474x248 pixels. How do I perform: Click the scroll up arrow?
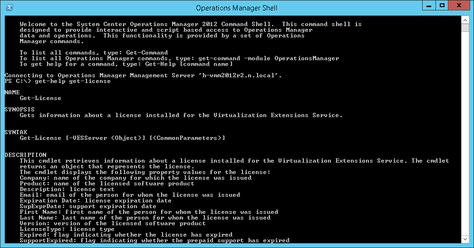(x=465, y=19)
